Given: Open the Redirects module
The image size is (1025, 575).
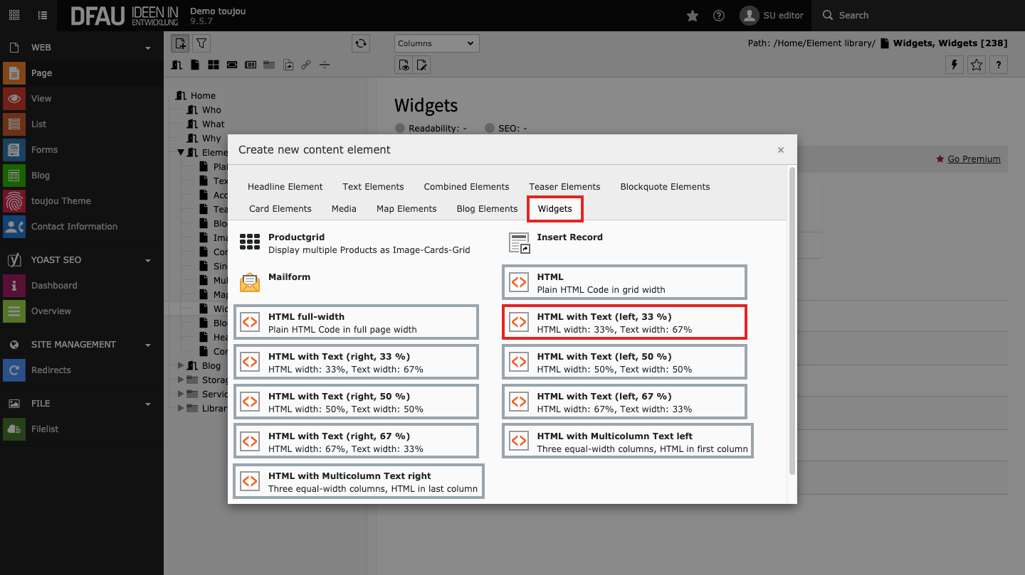Looking at the screenshot, I should 51,370.
